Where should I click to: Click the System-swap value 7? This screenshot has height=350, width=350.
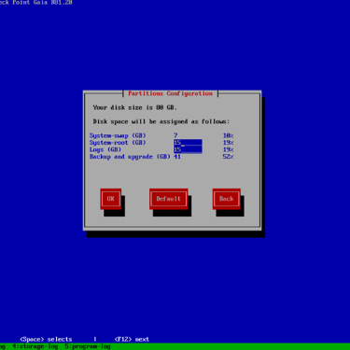pyautogui.click(x=175, y=135)
